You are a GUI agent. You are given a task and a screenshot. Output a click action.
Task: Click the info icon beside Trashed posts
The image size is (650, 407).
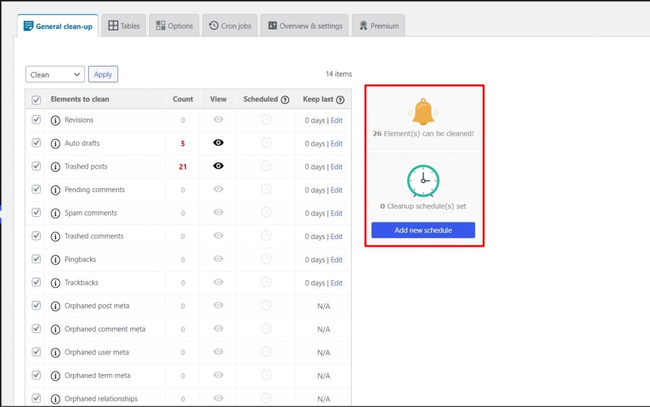click(x=55, y=167)
